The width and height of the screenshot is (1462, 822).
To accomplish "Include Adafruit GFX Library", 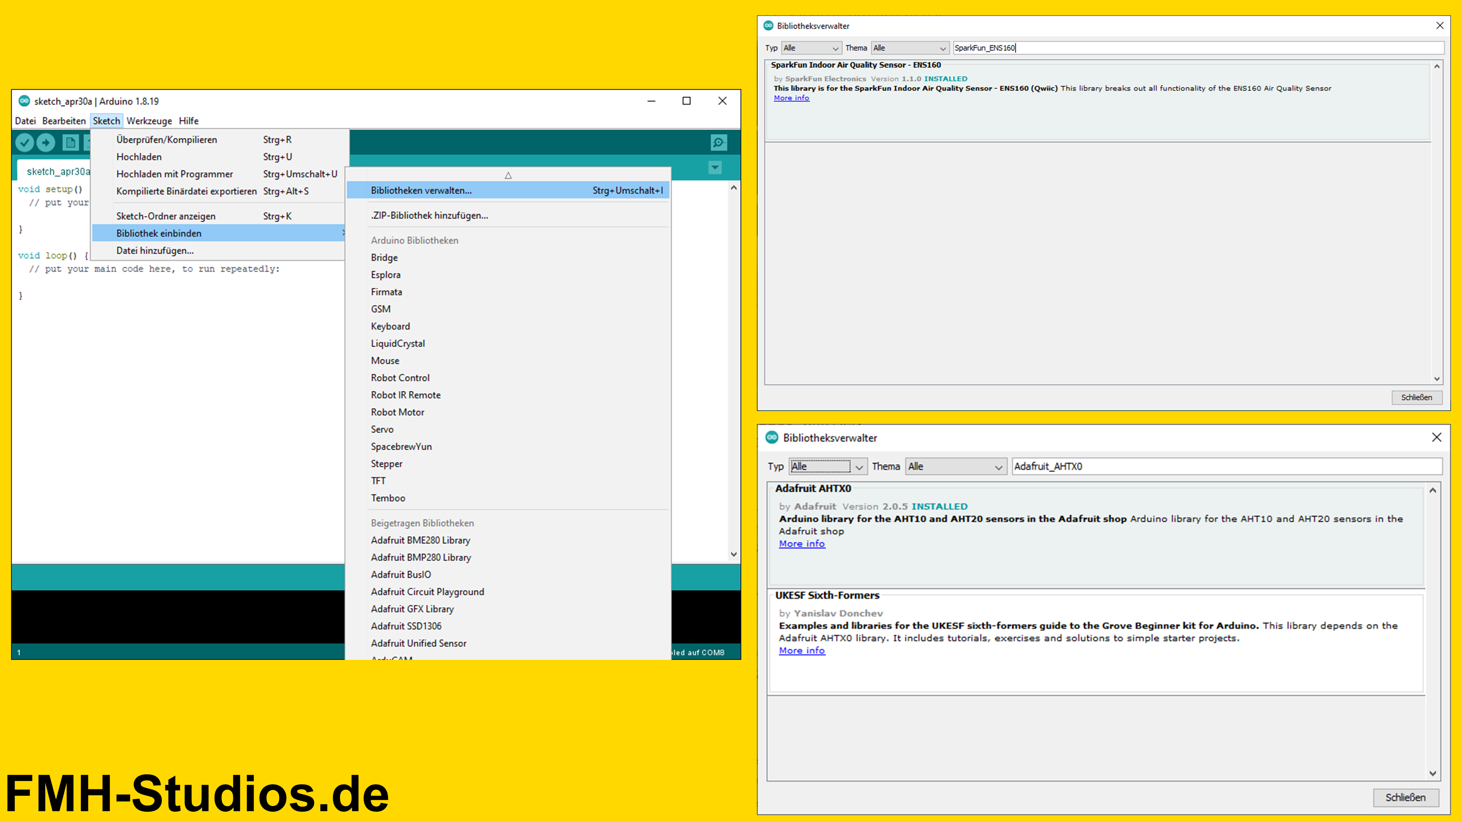I will click(508, 609).
